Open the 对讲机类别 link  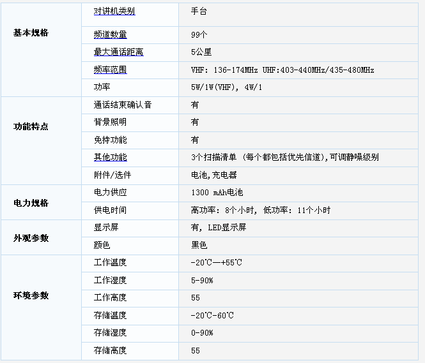(x=114, y=11)
